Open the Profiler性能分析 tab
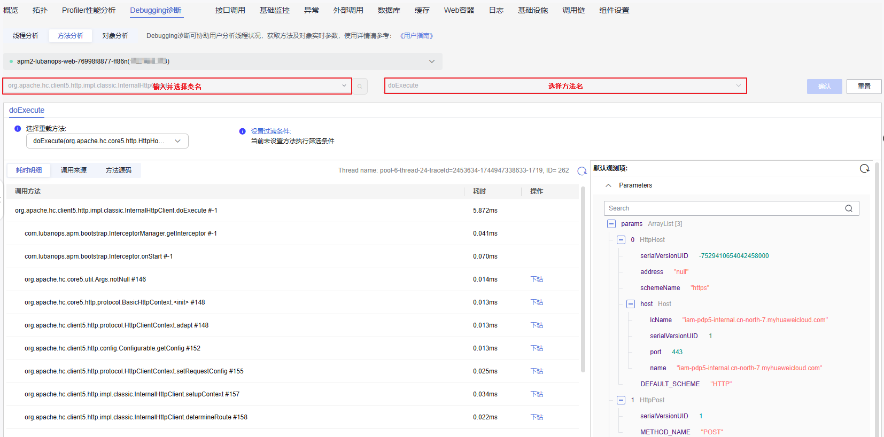The image size is (884, 437). click(89, 10)
